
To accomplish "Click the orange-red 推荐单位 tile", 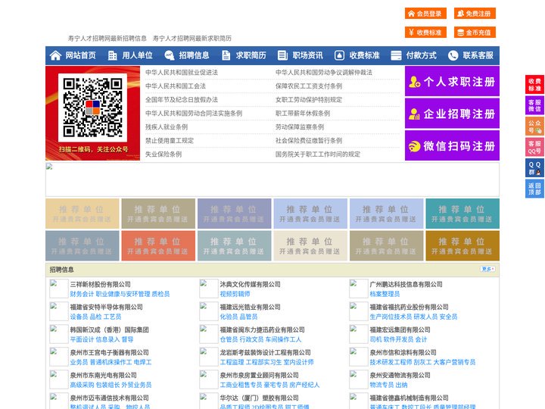I will [158, 246].
